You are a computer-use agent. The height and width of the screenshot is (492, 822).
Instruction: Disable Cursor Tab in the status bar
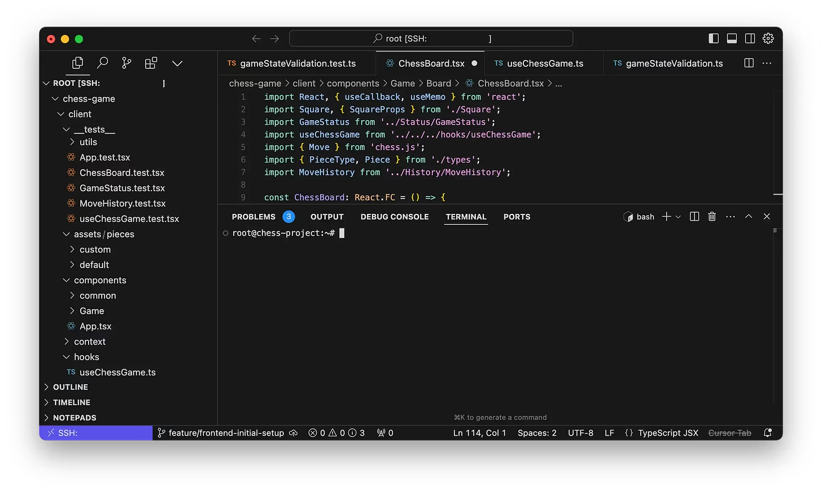click(x=730, y=433)
